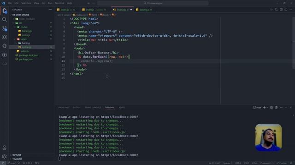Click the errors and warnings count in status bar
Screen dimensions: 295x165
coord(28,163)
